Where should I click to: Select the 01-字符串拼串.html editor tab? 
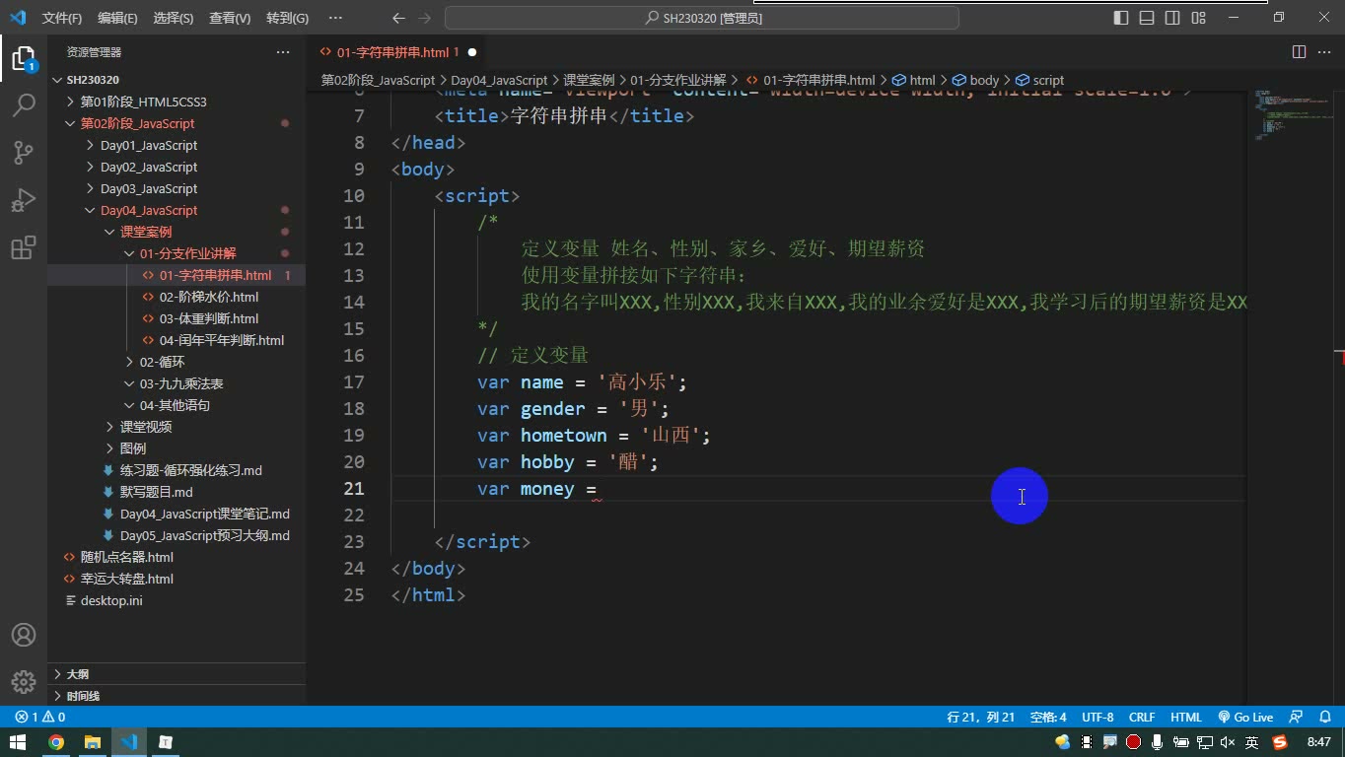(x=397, y=52)
